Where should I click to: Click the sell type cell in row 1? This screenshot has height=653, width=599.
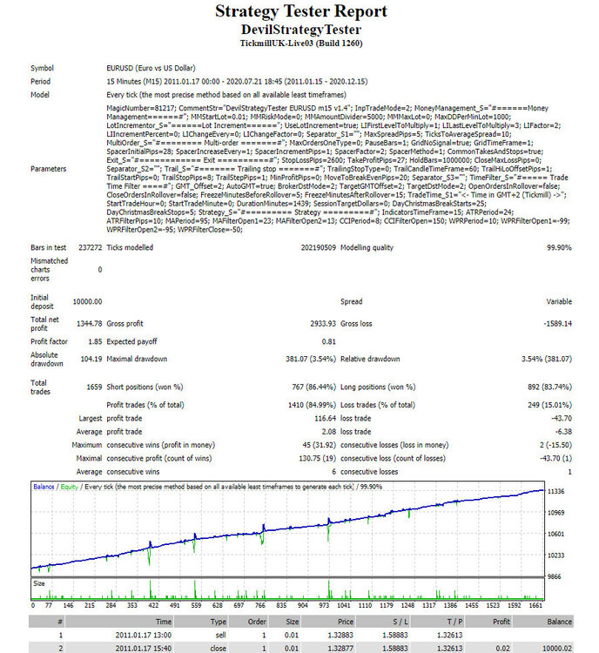point(221,635)
